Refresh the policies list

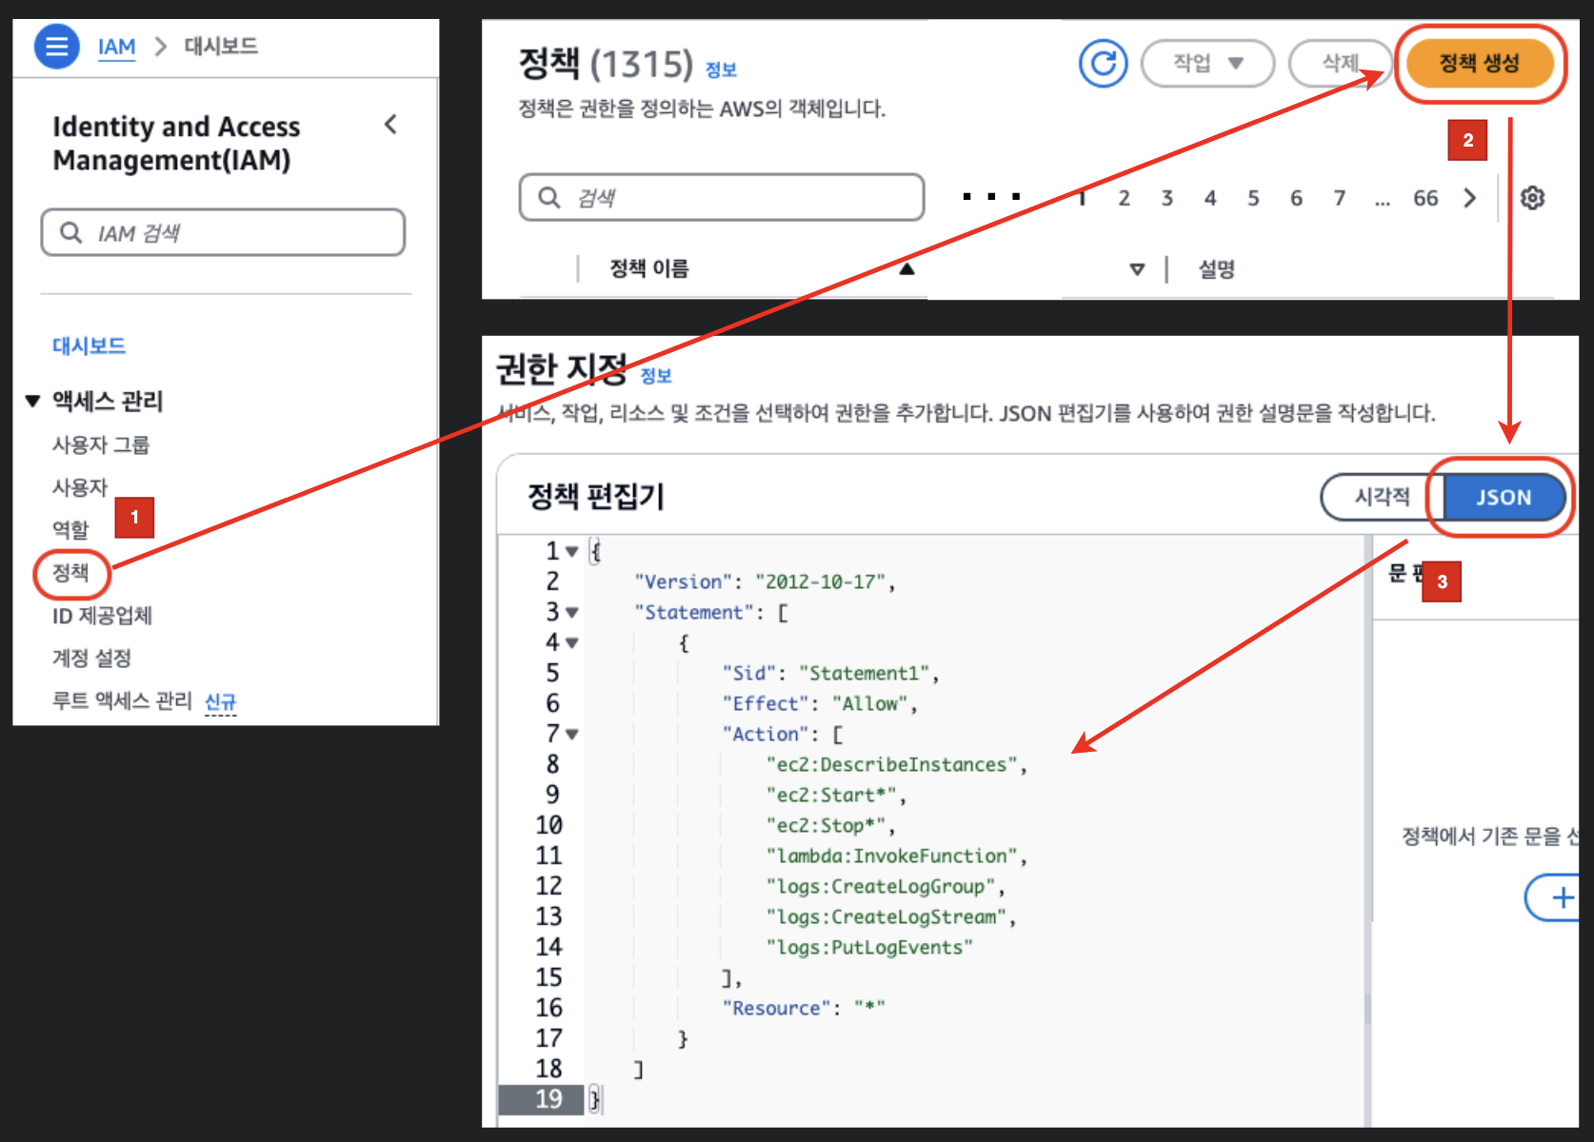[1103, 64]
